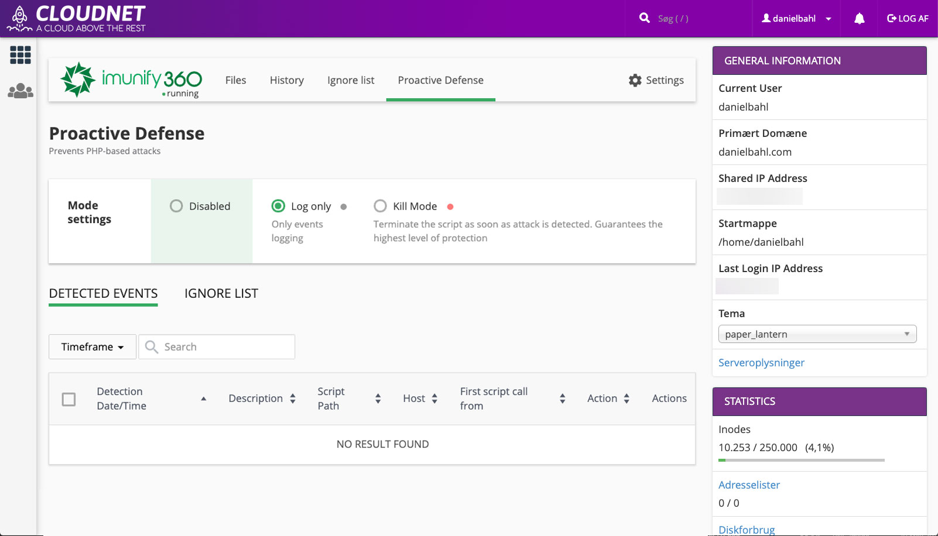Click the search magnifier icon in header
Image resolution: width=938 pixels, height=536 pixels.
click(645, 18)
